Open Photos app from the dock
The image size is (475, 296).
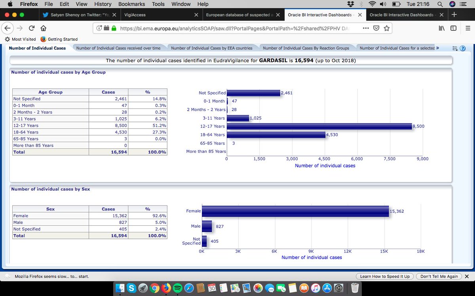[258, 288]
